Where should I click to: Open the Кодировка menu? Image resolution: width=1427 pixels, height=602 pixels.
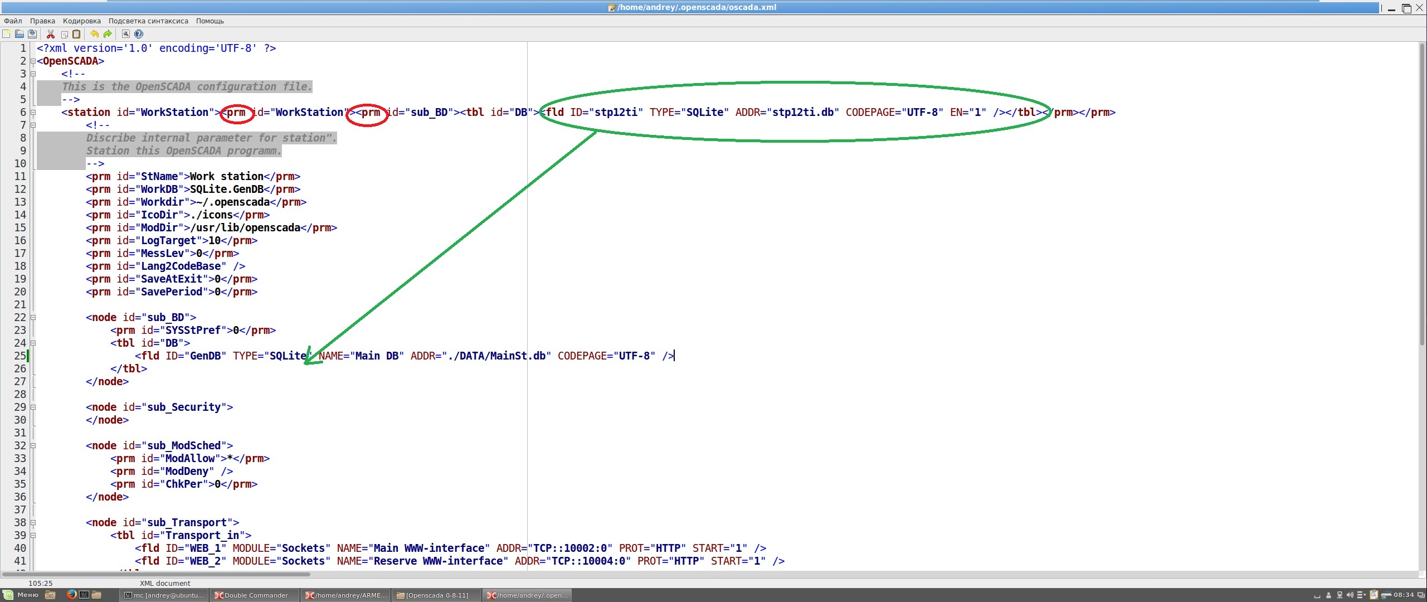pyautogui.click(x=82, y=21)
